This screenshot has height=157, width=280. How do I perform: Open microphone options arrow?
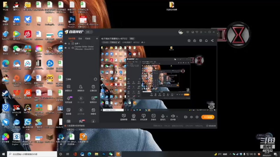pyautogui.click(x=167, y=117)
